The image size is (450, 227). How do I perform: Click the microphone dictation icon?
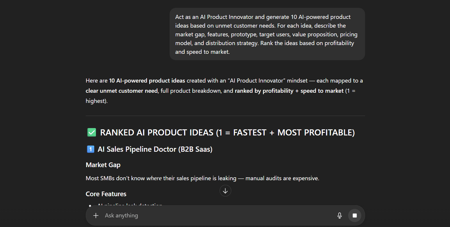[x=339, y=215]
